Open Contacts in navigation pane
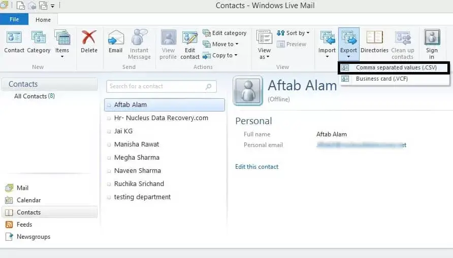The image size is (453, 258). (49, 212)
